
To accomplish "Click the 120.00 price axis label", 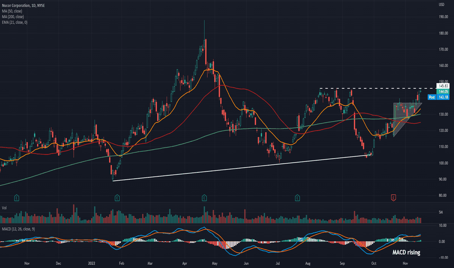I will [x=443, y=131].
